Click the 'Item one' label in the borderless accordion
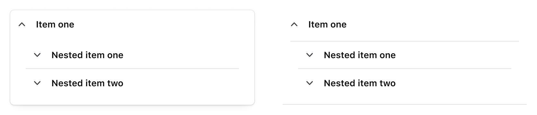This screenshot has height=115, width=537. pos(327,25)
